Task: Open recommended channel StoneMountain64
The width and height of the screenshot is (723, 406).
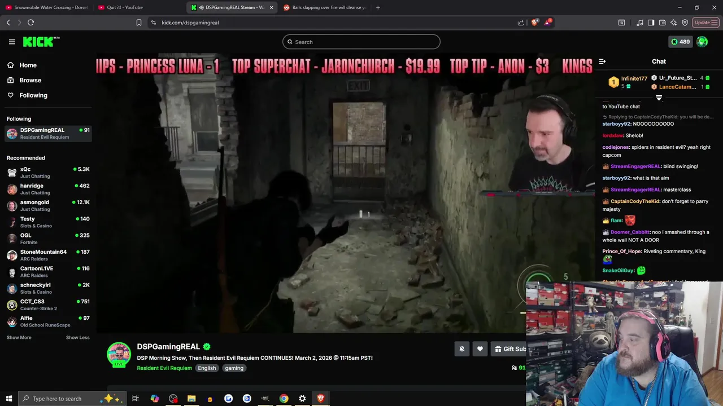Action: 48,255
